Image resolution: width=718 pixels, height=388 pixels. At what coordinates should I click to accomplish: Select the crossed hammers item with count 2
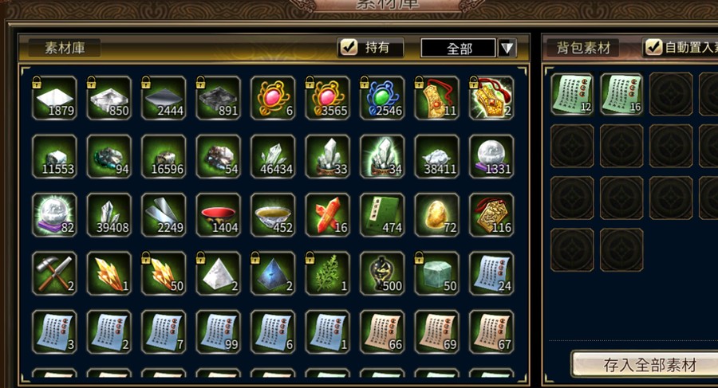click(x=54, y=273)
